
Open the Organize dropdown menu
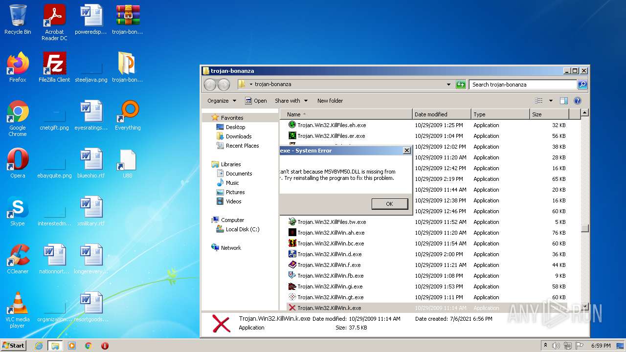222,101
